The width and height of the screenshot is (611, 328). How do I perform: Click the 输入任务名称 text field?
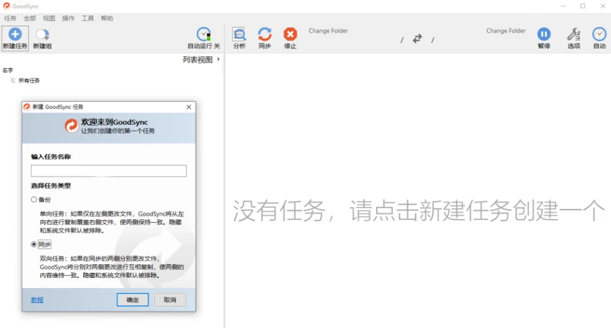pyautogui.click(x=108, y=171)
